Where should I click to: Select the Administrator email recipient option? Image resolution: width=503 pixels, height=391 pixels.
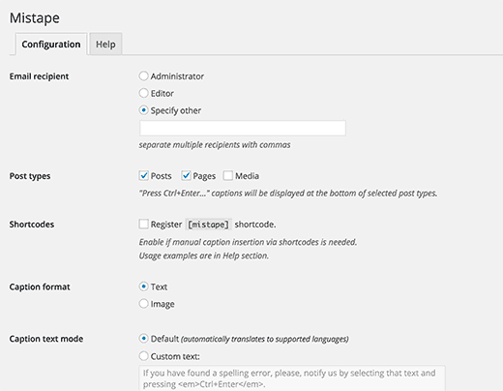pos(143,76)
